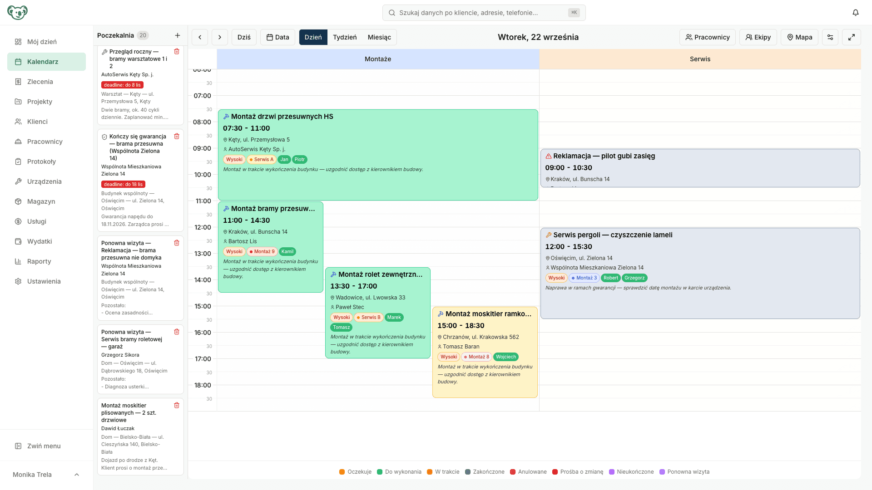Go to previous day arrow
The width and height of the screenshot is (872, 490).
[x=200, y=37]
